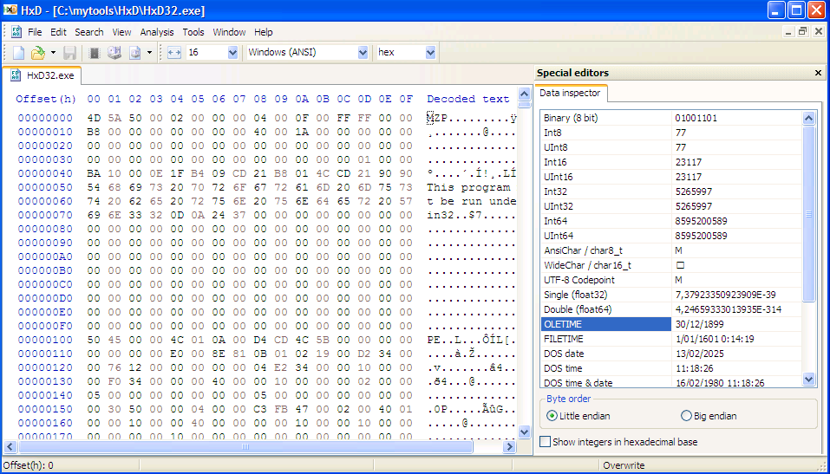830x474 pixels.
Task: Select Little endian byte order
Action: [578, 416]
